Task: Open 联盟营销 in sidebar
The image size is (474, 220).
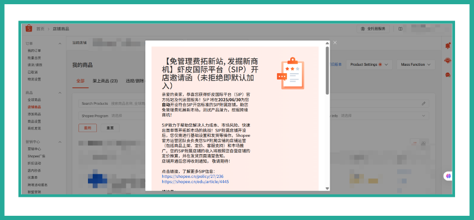Action: tap(34, 192)
